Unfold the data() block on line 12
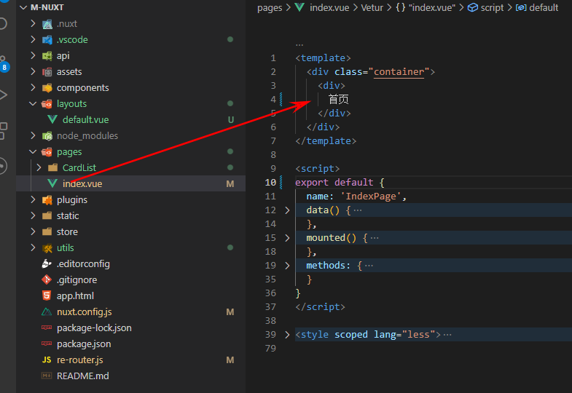The height and width of the screenshot is (393, 572). 287,210
